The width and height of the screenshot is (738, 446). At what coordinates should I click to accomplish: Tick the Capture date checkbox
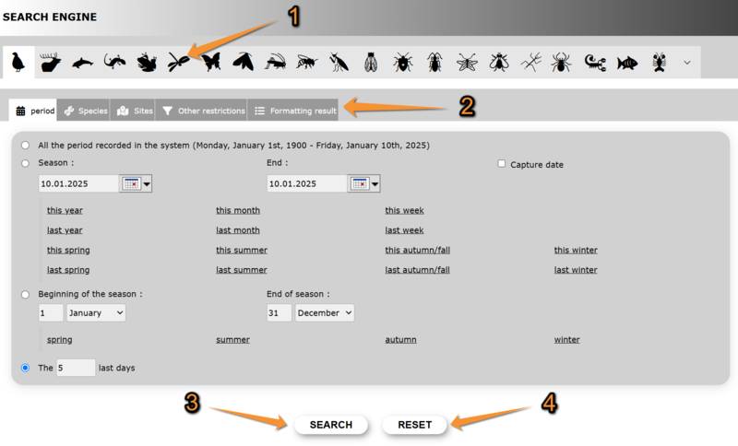502,163
